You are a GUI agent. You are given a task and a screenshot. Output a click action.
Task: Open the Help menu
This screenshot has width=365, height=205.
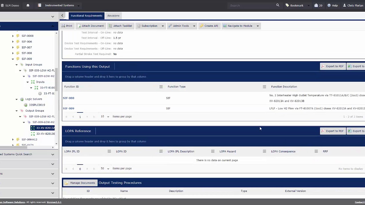332,5
